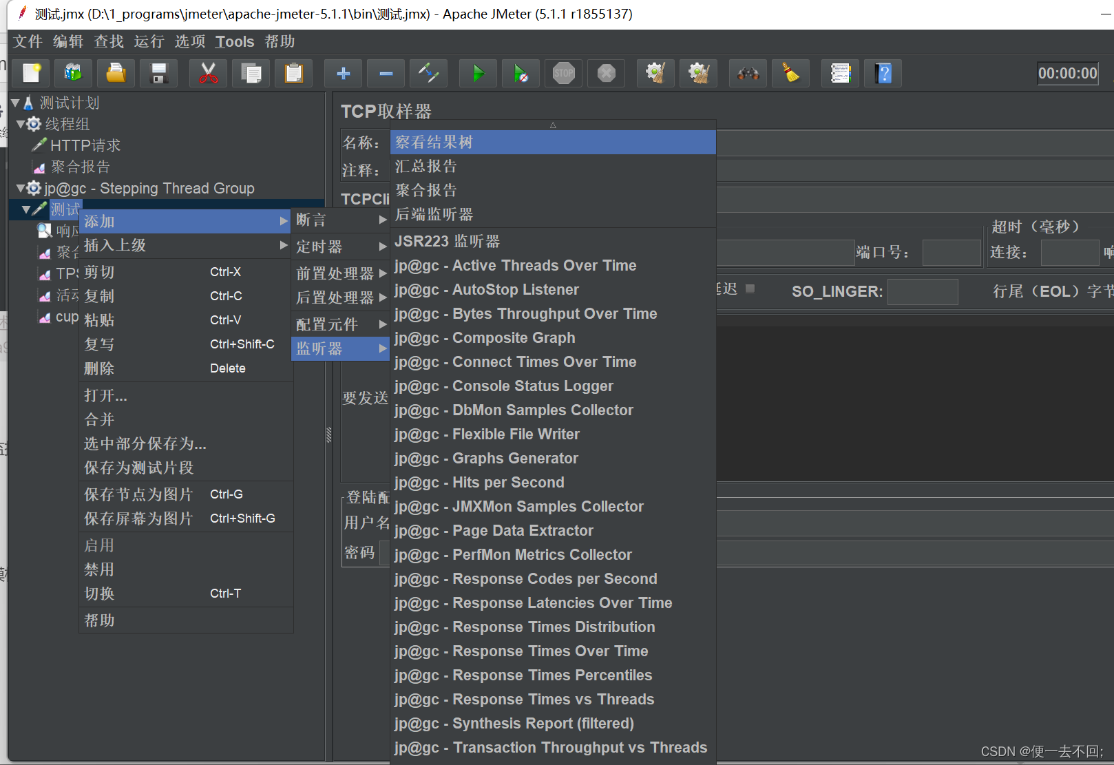Click the Start no pauses icon
1114x765 pixels.
point(521,73)
